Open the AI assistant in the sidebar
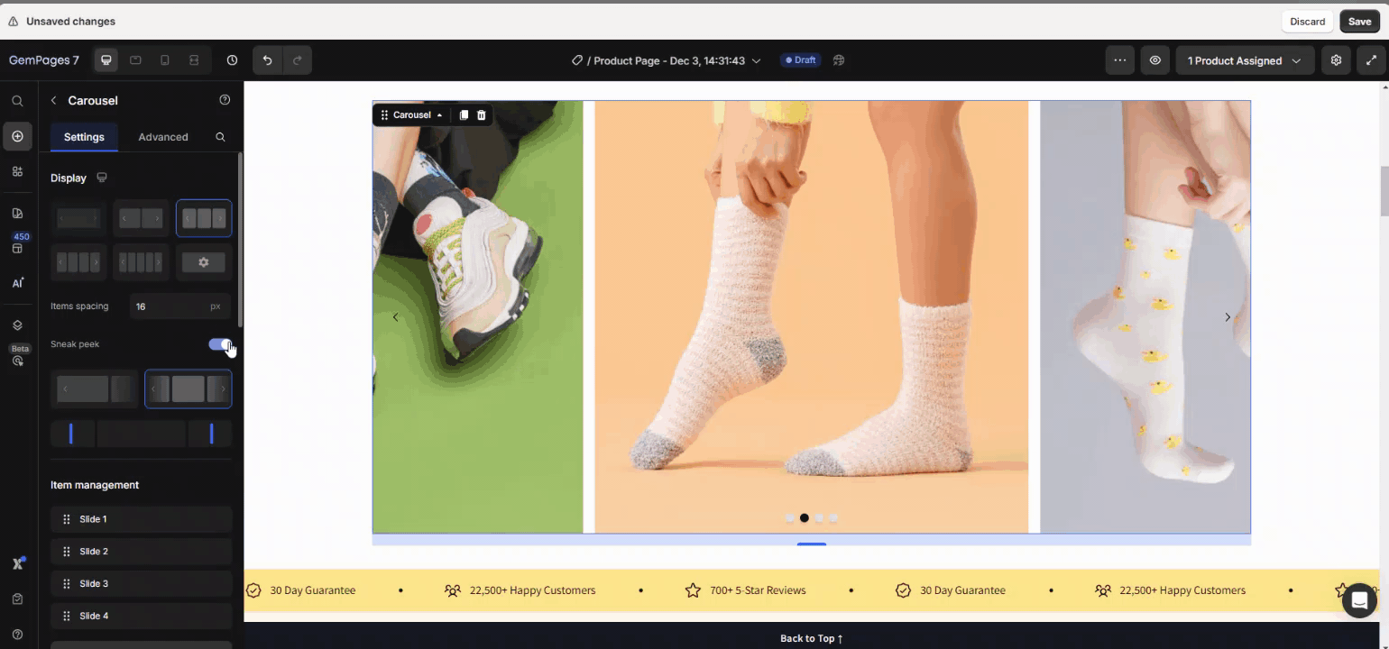 17,282
